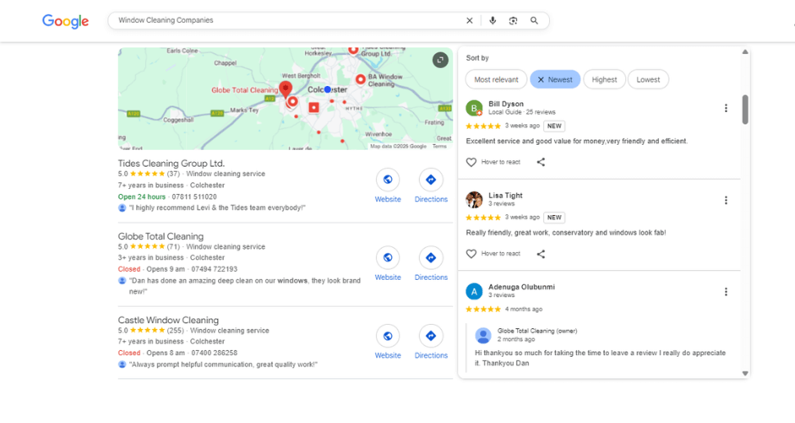
Task: Click the Google logo
Action: click(66, 21)
